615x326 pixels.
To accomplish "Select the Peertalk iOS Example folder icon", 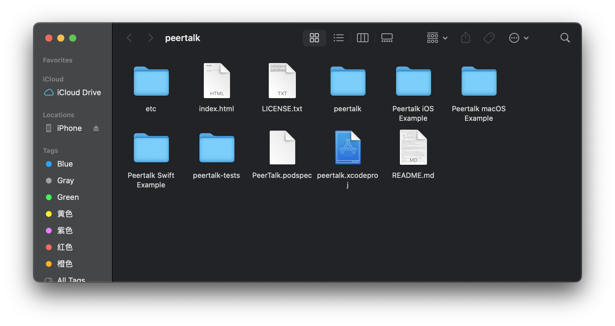I will point(413,81).
